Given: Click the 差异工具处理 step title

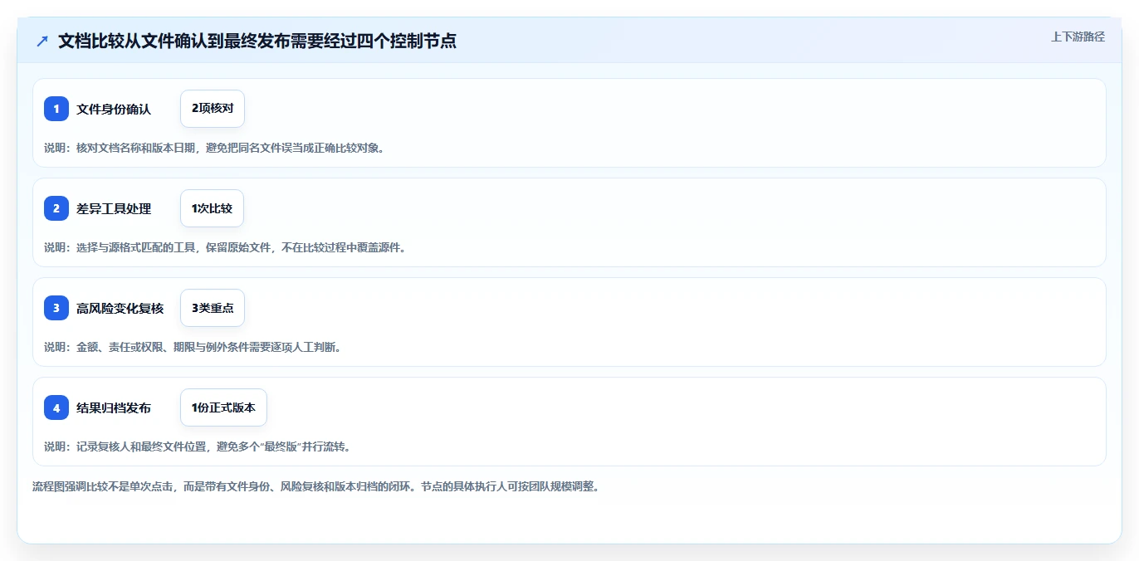Looking at the screenshot, I should (x=114, y=208).
